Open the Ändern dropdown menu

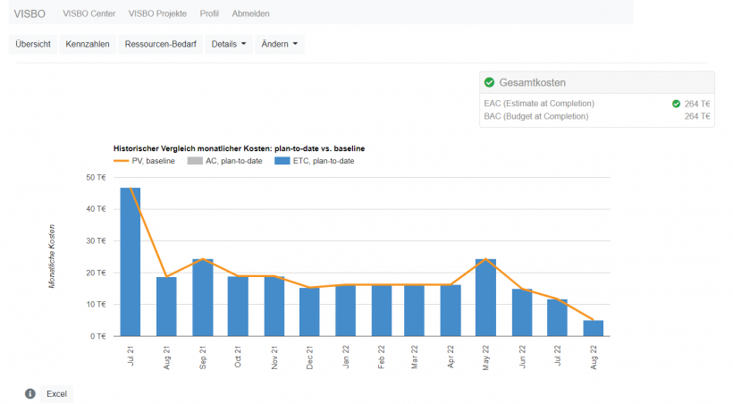[280, 45]
